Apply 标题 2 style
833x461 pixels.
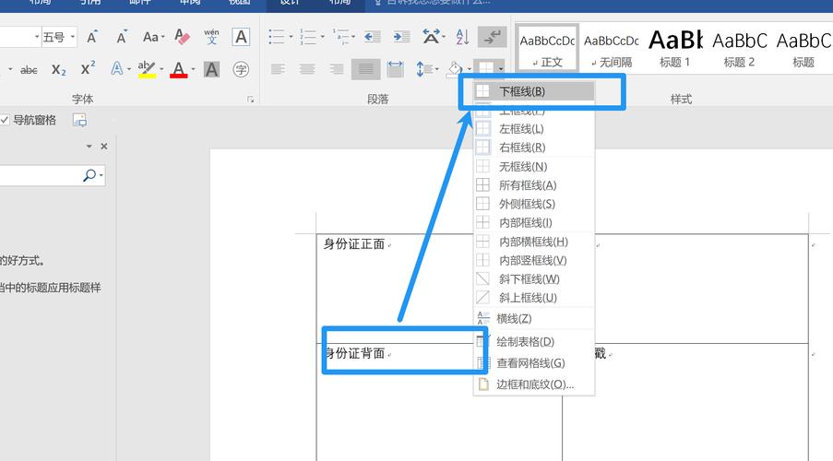tap(740, 48)
